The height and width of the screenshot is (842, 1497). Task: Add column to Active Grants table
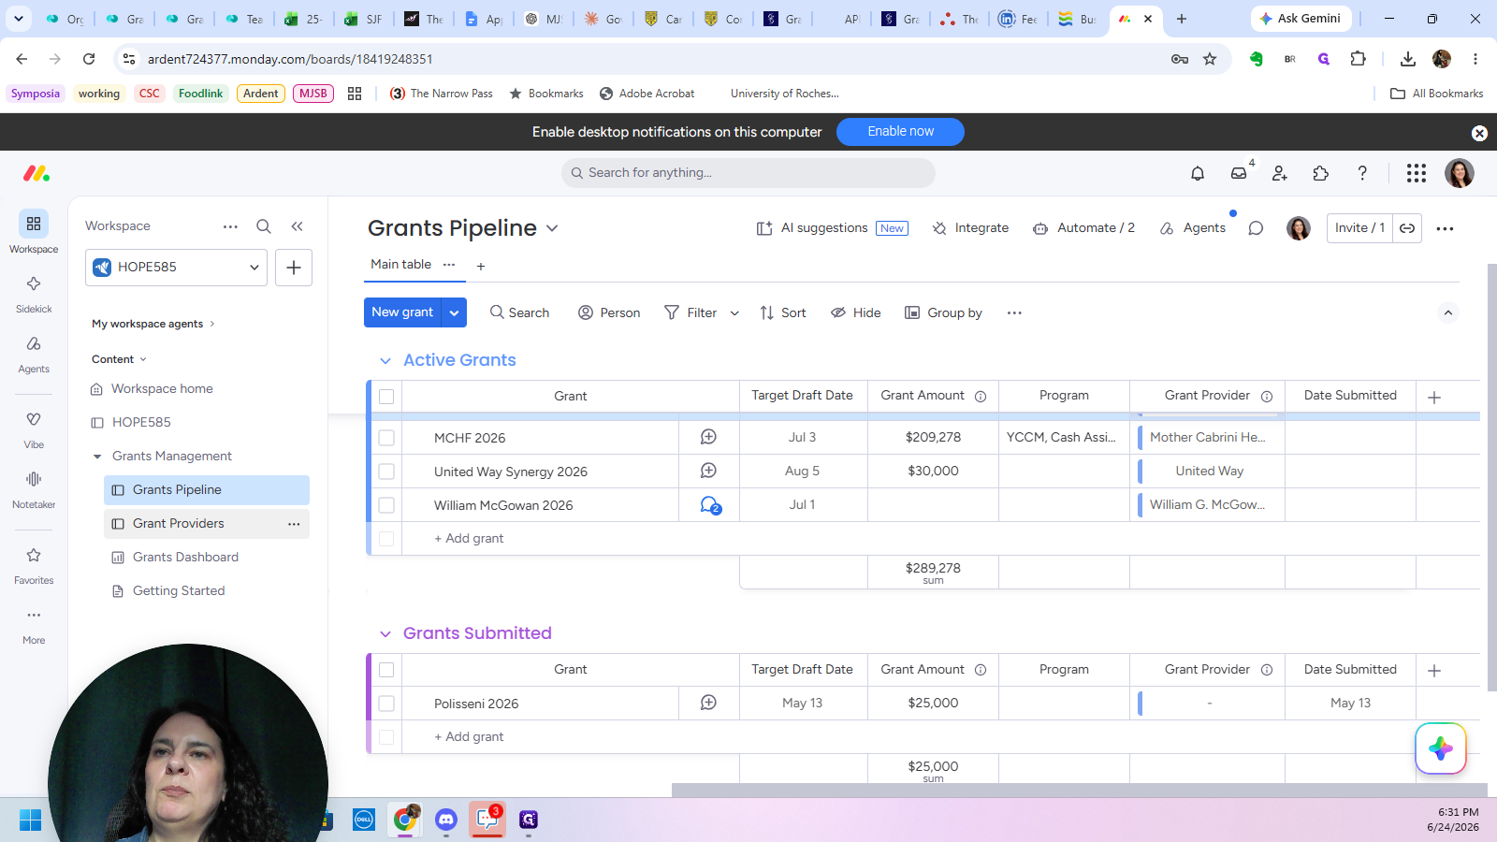click(1434, 398)
